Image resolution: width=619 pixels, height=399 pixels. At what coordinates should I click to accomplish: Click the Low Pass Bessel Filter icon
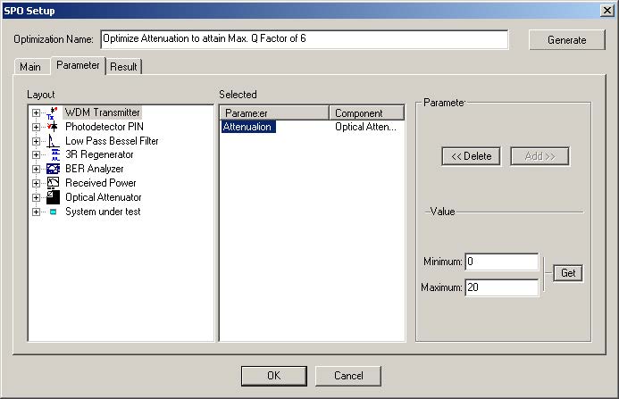(x=53, y=141)
